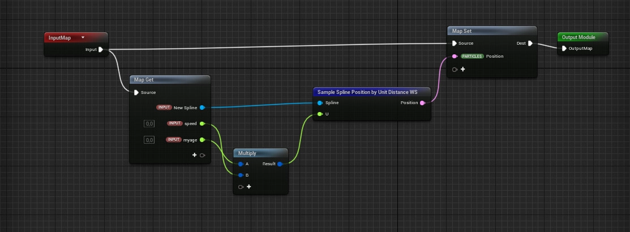Viewport: 630px width, 232px height.
Task: Click the Spline input pin on Sample Spline node
Action: click(x=320, y=103)
